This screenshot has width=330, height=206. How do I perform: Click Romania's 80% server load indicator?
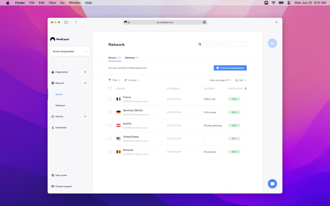point(234,152)
